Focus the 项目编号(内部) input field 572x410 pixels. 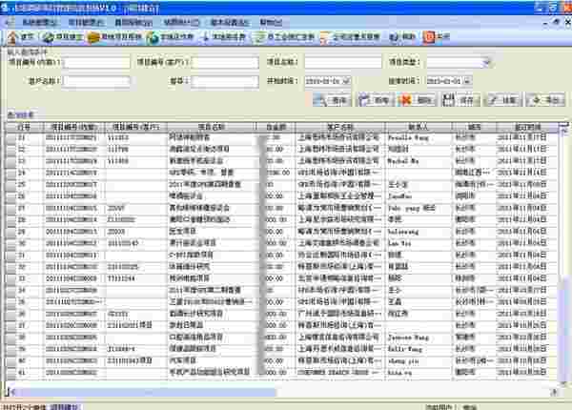click(x=96, y=62)
